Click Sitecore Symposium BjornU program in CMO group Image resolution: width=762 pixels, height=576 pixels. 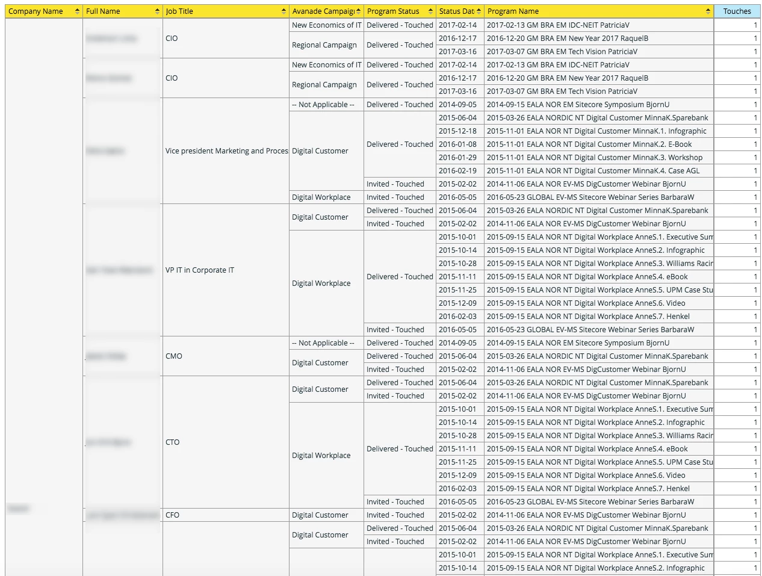[599, 343]
